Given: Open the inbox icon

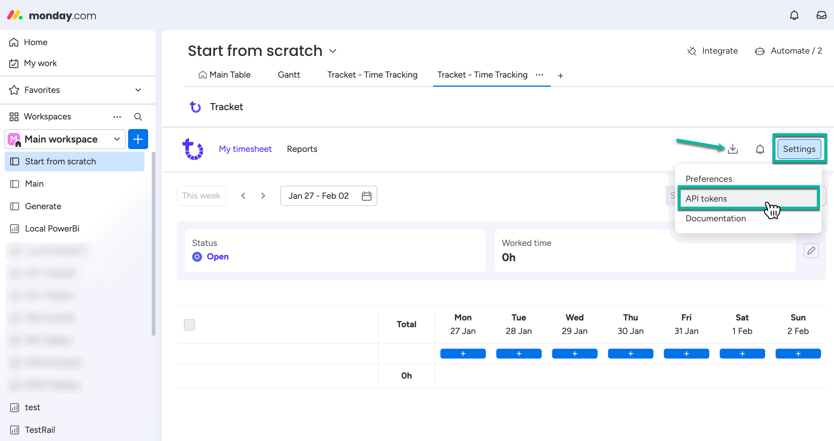Looking at the screenshot, I should click(821, 15).
